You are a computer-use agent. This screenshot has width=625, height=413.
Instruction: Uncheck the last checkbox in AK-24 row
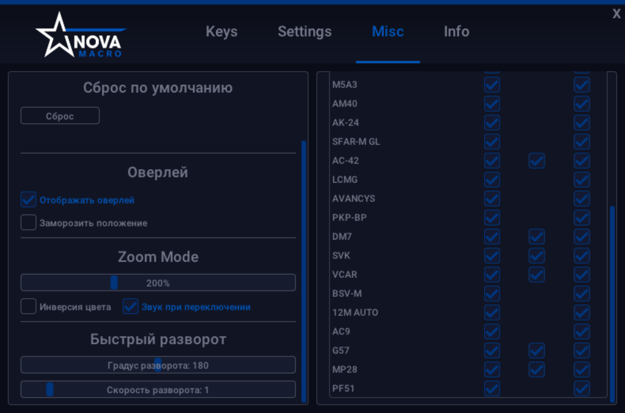[x=582, y=122]
